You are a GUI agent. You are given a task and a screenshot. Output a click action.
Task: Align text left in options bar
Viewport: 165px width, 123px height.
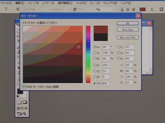point(122,10)
